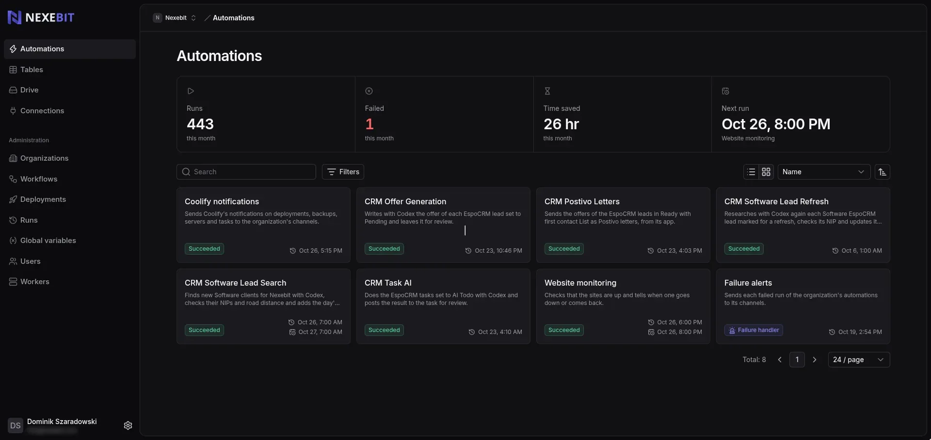Viewport: 931px width, 440px height.
Task: Go to the next page arrow
Action: pyautogui.click(x=815, y=360)
